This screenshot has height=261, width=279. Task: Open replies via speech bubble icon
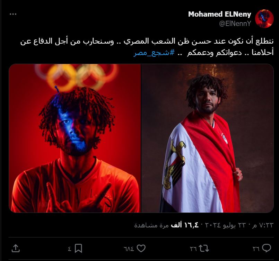[x=267, y=248]
